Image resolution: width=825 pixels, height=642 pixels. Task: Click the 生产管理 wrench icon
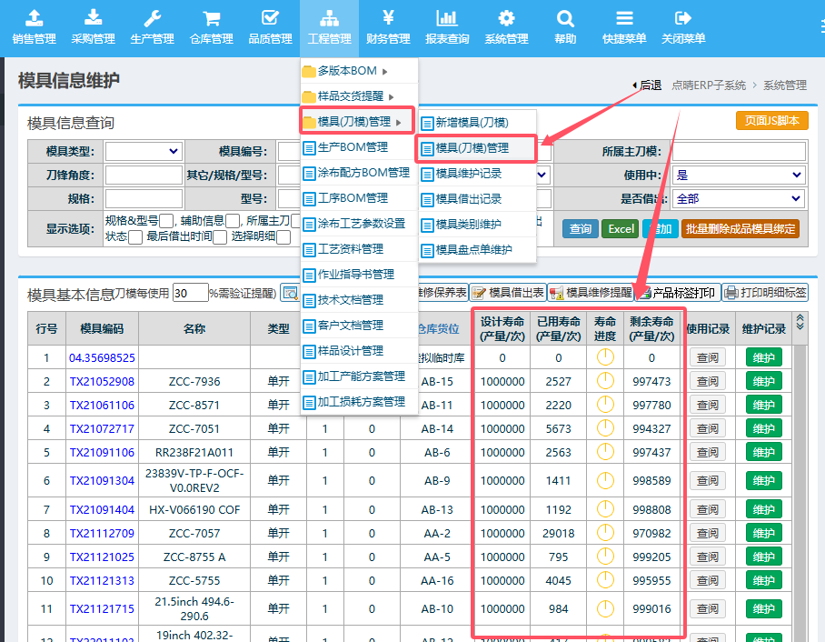(x=152, y=19)
